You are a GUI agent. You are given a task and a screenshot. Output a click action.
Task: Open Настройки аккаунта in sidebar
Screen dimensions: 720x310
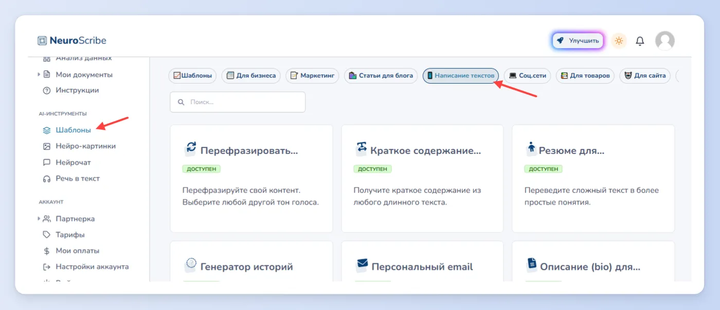click(x=93, y=267)
